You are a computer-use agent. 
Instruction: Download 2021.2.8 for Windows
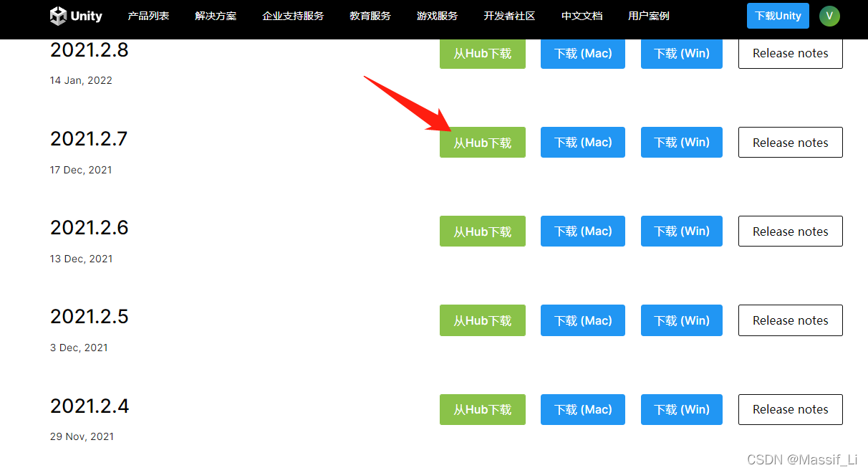click(682, 53)
